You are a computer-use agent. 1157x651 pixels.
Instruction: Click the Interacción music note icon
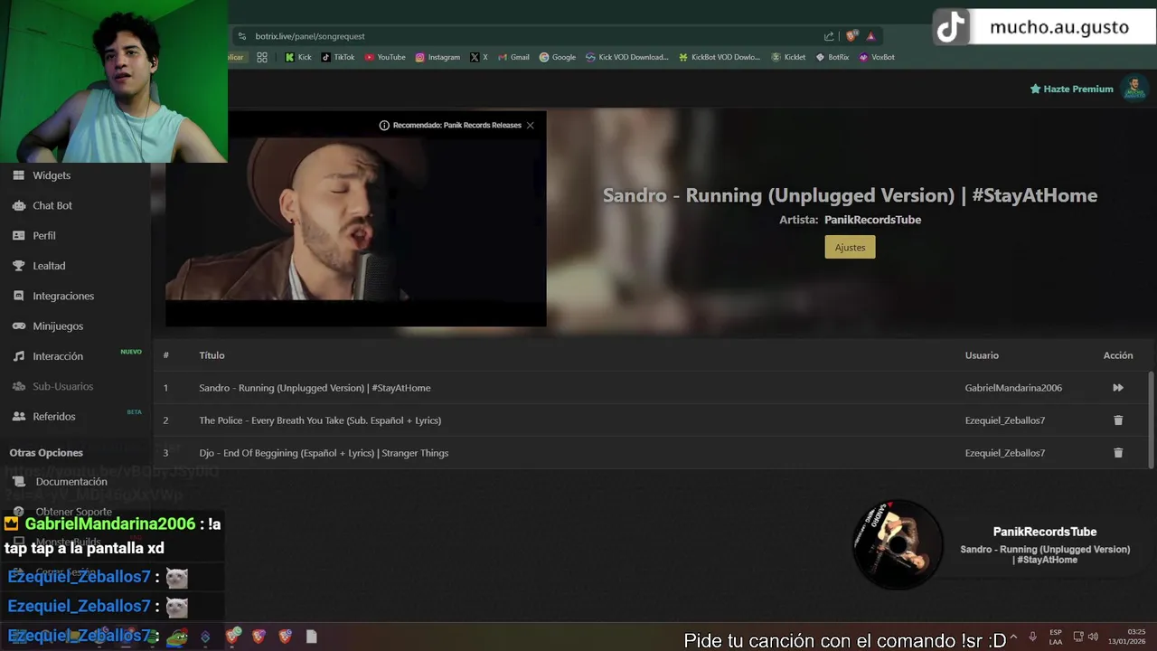(x=18, y=356)
